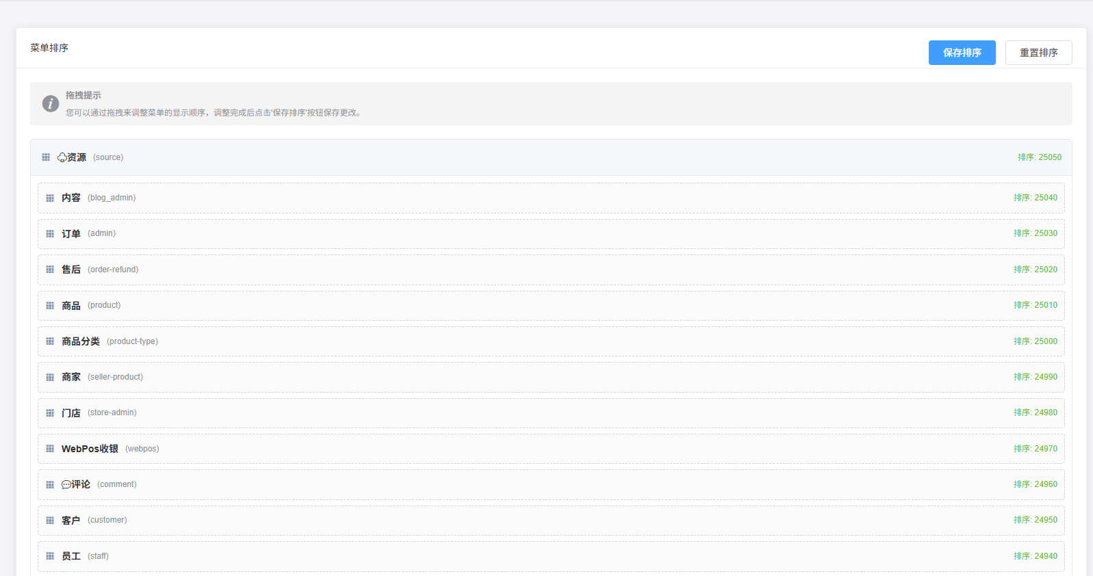Click the drag handle icon for 资源 row

(x=46, y=157)
